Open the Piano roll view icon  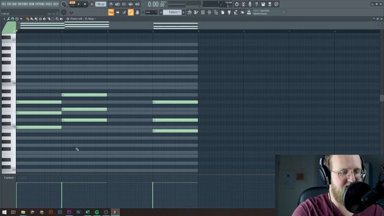(x=196, y=12)
